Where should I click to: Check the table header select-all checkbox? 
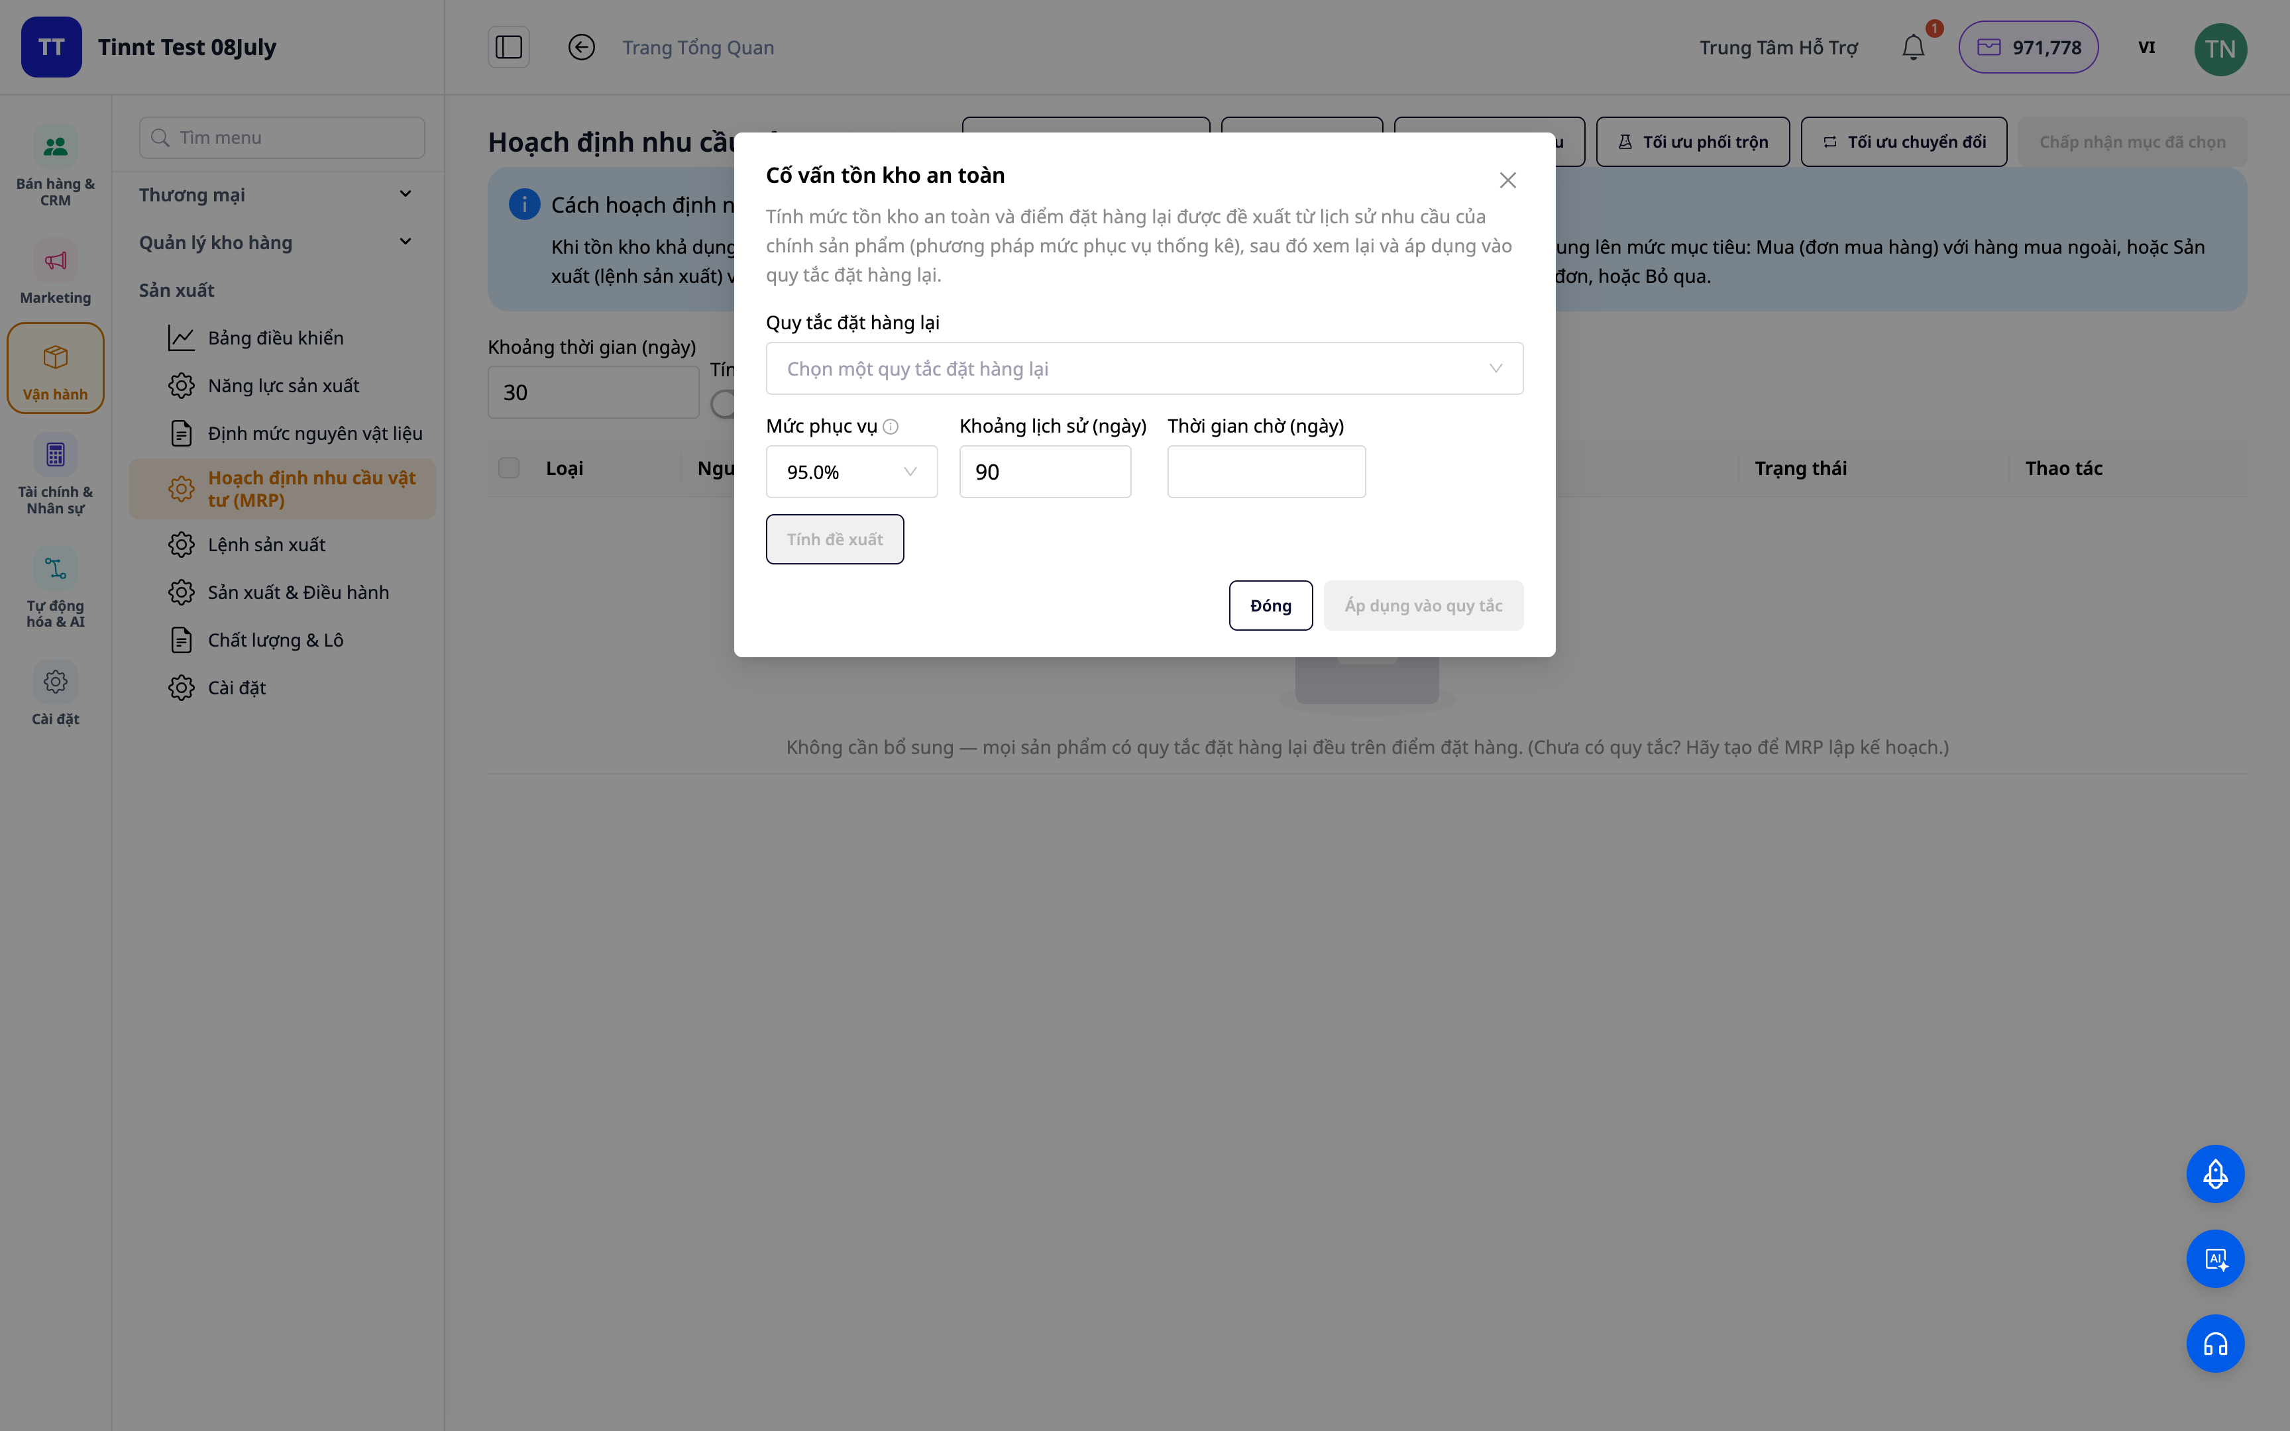(509, 468)
